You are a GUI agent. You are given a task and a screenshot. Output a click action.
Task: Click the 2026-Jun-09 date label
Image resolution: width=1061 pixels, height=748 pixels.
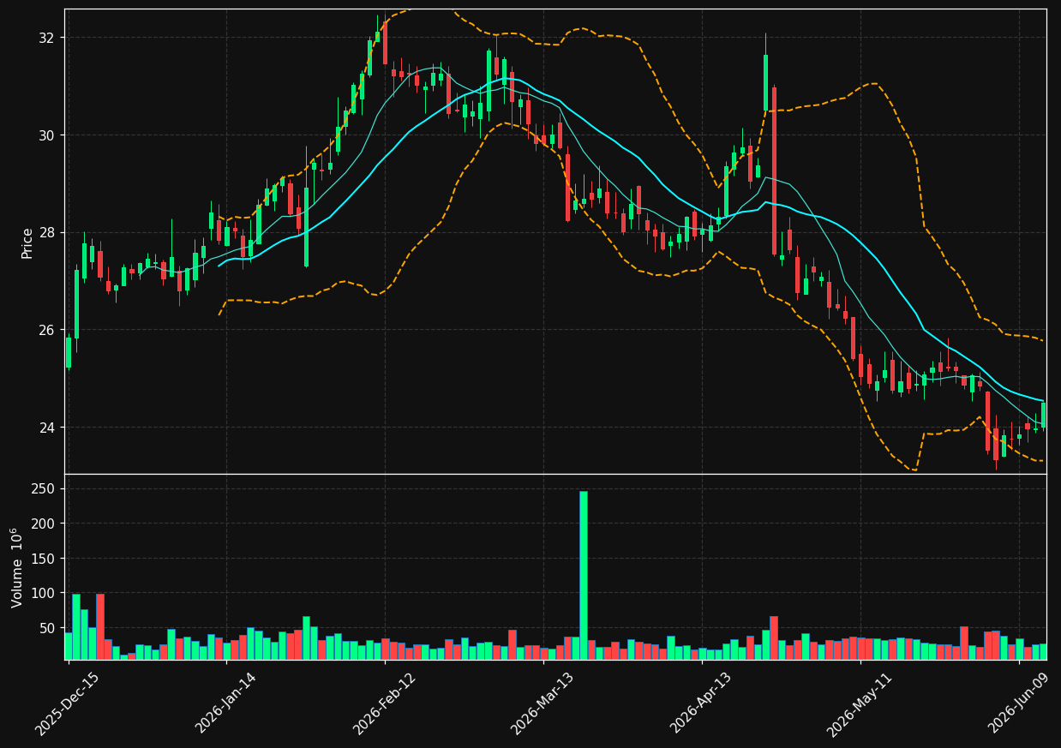pos(1017,703)
